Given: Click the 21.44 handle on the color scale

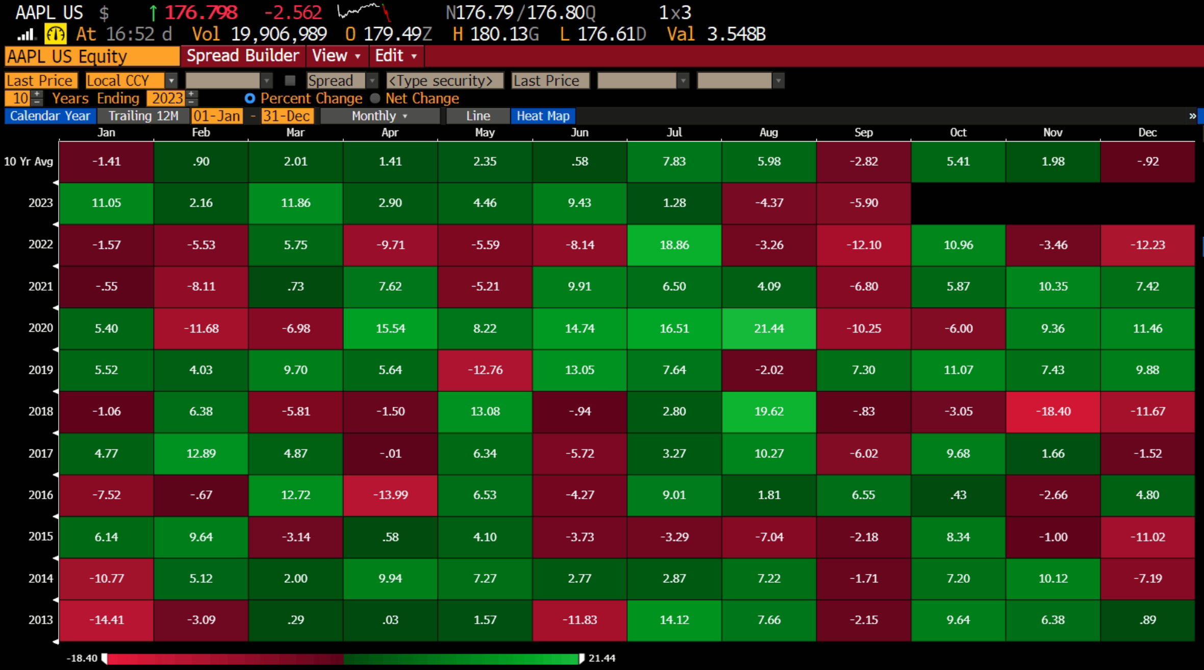Looking at the screenshot, I should (582, 658).
